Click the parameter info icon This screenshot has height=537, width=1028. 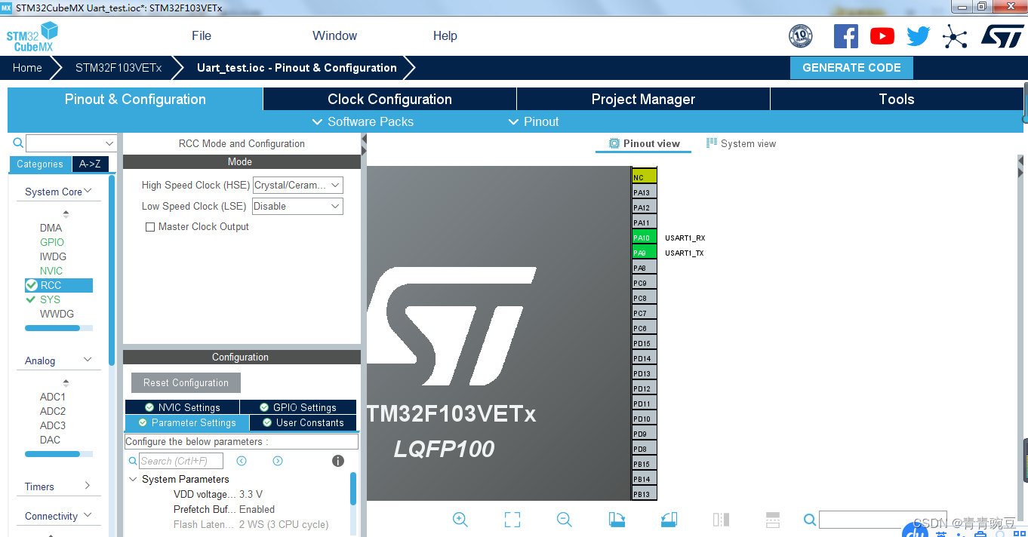click(x=338, y=461)
